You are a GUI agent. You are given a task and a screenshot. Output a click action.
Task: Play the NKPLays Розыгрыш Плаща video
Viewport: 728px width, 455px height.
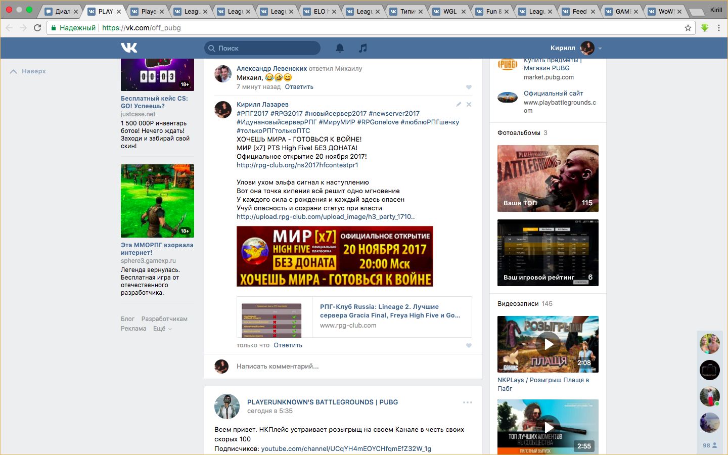point(548,344)
